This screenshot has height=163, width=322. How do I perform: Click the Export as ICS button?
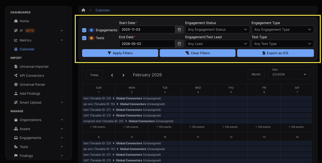(275, 53)
